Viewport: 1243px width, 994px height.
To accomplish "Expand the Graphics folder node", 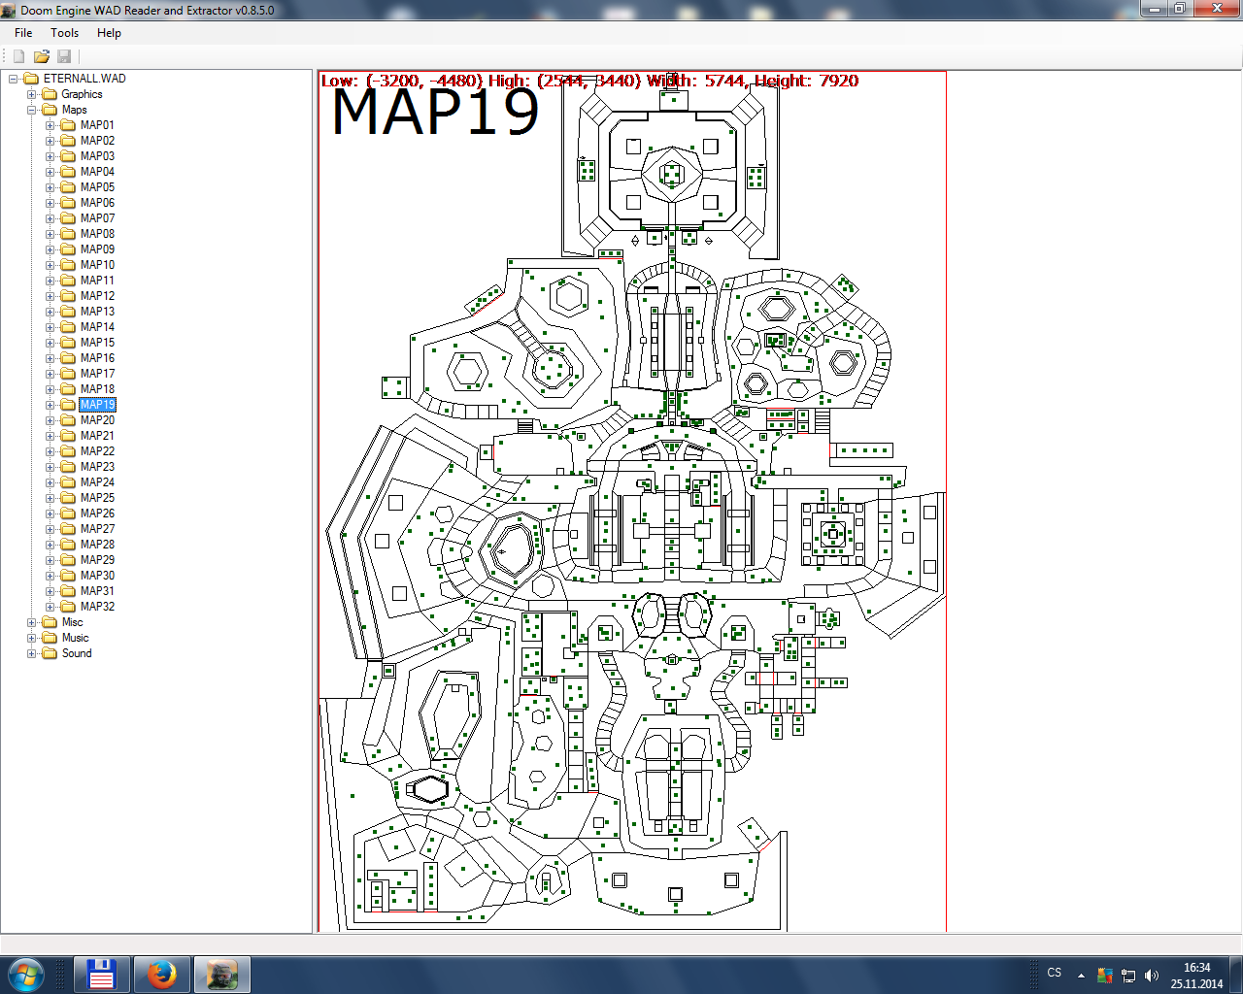I will click(x=32, y=94).
